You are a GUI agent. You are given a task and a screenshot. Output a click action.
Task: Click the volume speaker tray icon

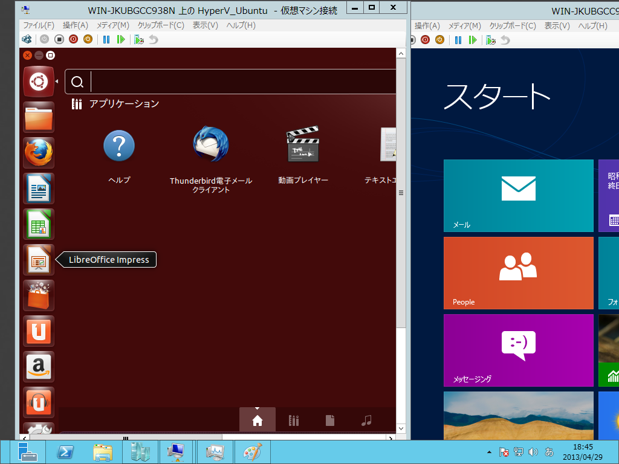[x=533, y=452]
